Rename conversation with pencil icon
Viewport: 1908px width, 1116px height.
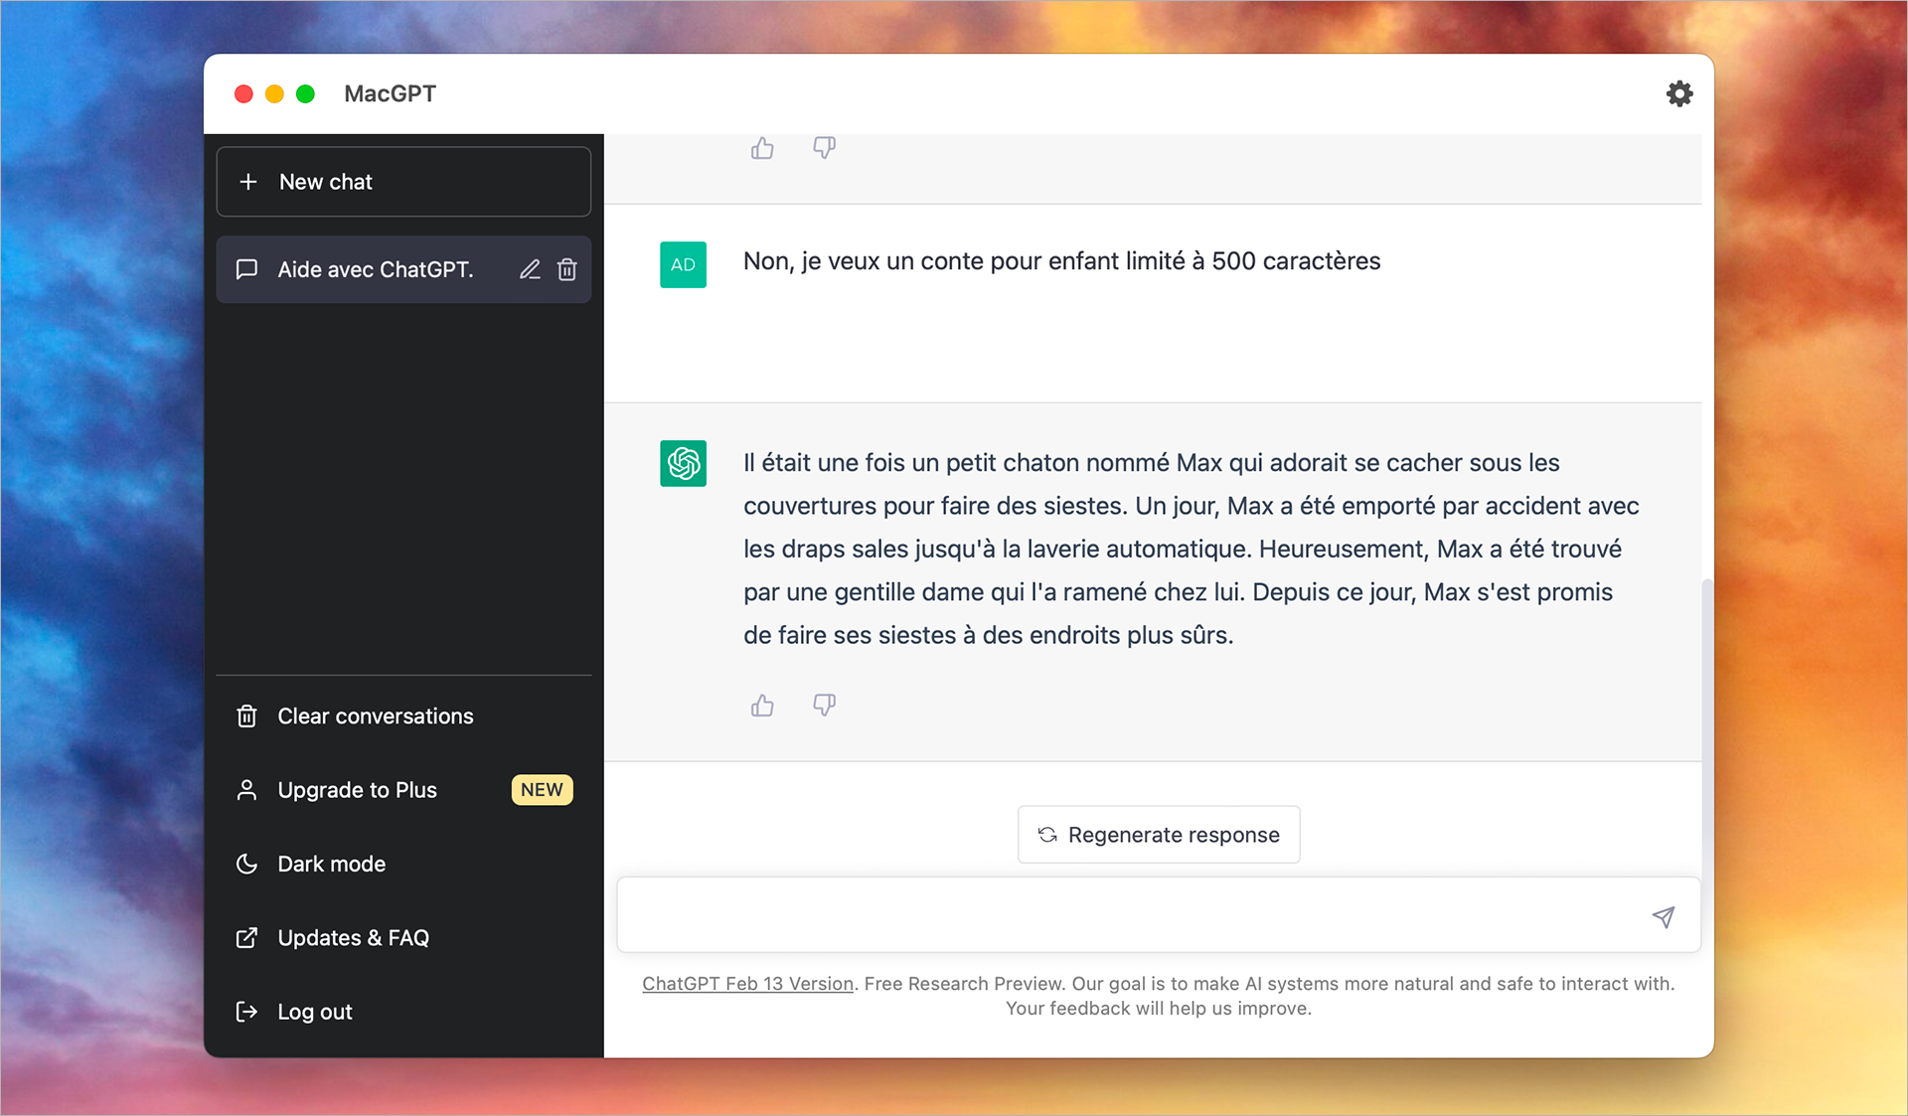click(x=530, y=269)
